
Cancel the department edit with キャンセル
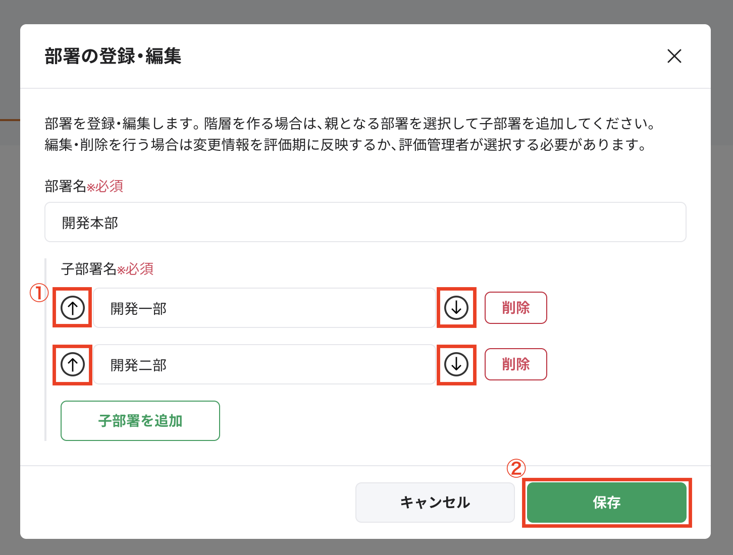435,503
